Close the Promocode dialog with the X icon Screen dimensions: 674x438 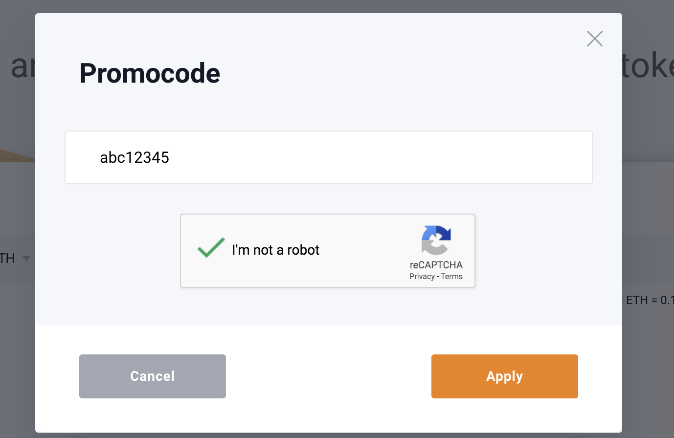click(x=594, y=39)
